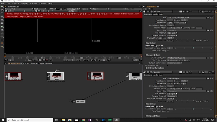This screenshot has height=122, width=217.
Task: Undo last change in Read3 panel
Action: [184, 12]
